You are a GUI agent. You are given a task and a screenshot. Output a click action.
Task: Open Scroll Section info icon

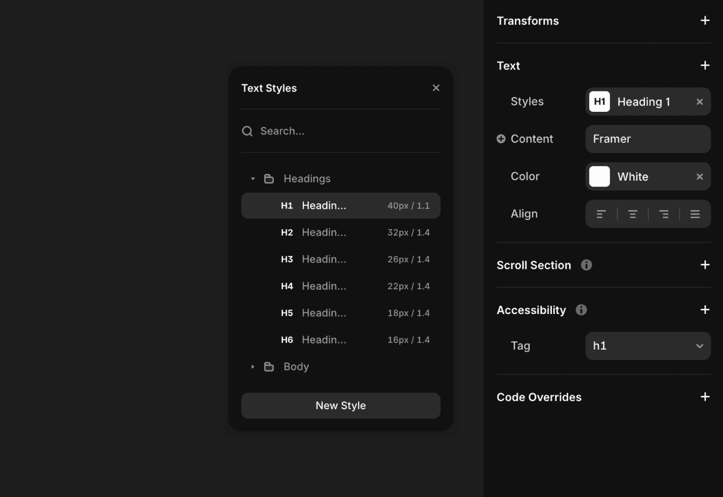pyautogui.click(x=586, y=265)
